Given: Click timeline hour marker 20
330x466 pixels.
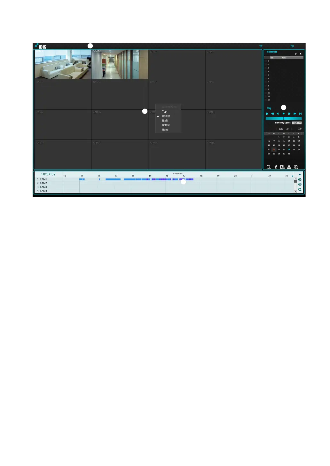Looking at the screenshot, I should coord(235,176).
